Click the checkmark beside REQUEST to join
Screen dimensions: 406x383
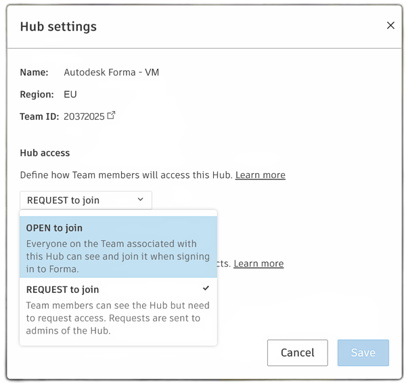click(206, 288)
